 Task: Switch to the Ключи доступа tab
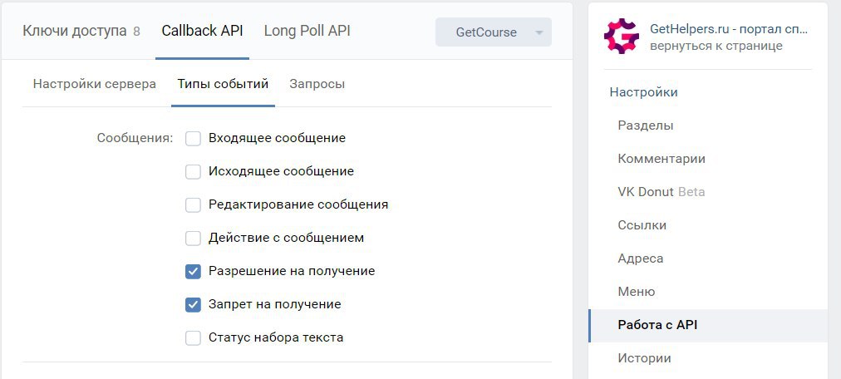81,31
